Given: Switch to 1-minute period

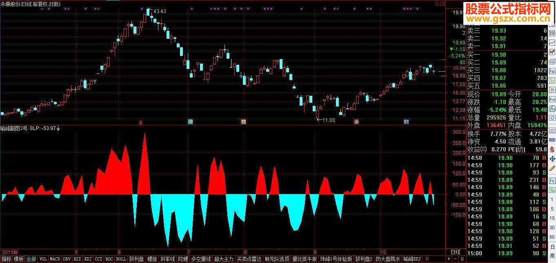Looking at the screenshot, I should (552, 199).
